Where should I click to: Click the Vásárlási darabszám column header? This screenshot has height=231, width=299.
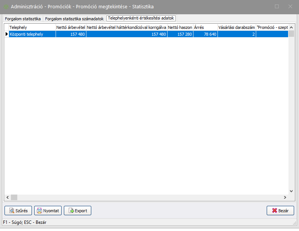[x=236, y=27]
